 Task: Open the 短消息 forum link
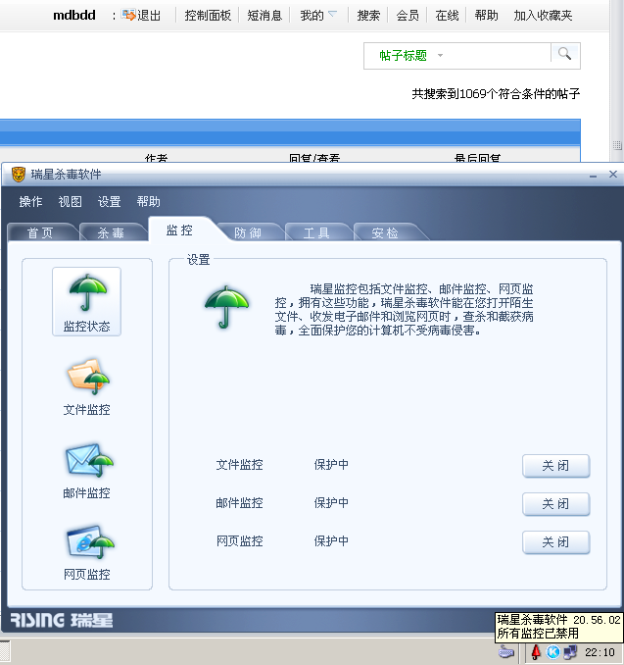point(264,16)
